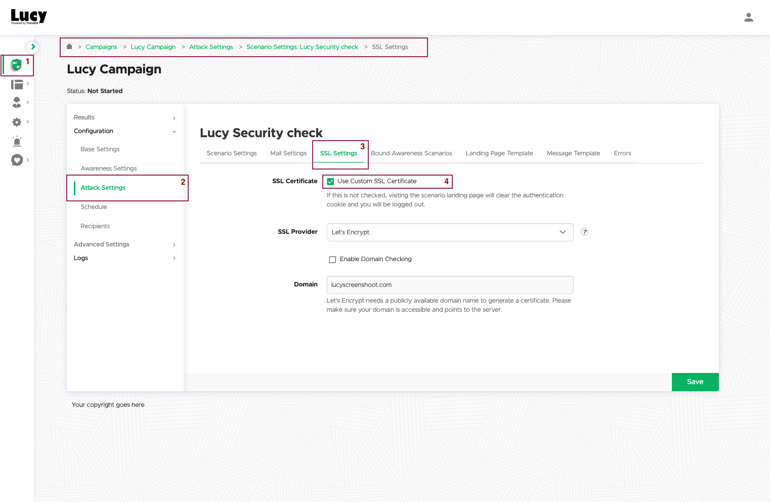Image resolution: width=770 pixels, height=502 pixels.
Task: Open the SSL Provider dropdown
Action: click(450, 232)
